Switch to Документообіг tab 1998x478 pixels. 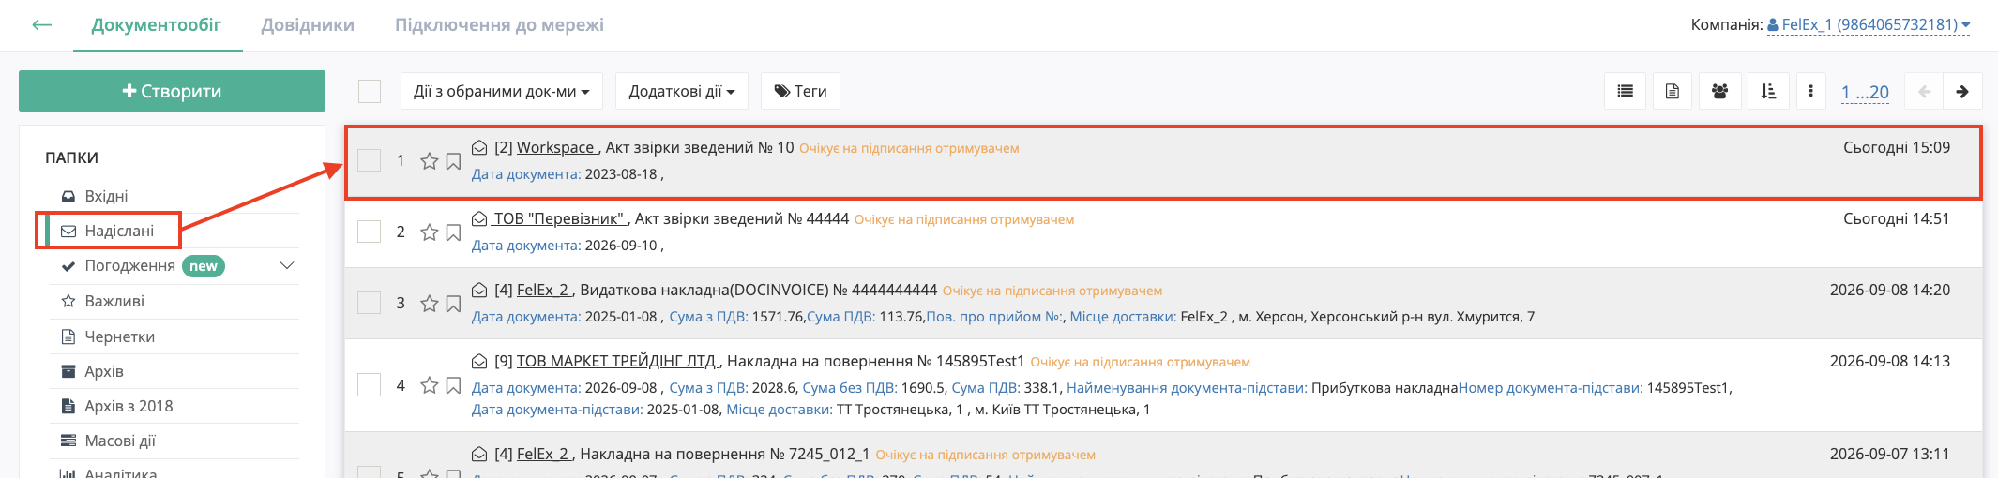pyautogui.click(x=157, y=25)
